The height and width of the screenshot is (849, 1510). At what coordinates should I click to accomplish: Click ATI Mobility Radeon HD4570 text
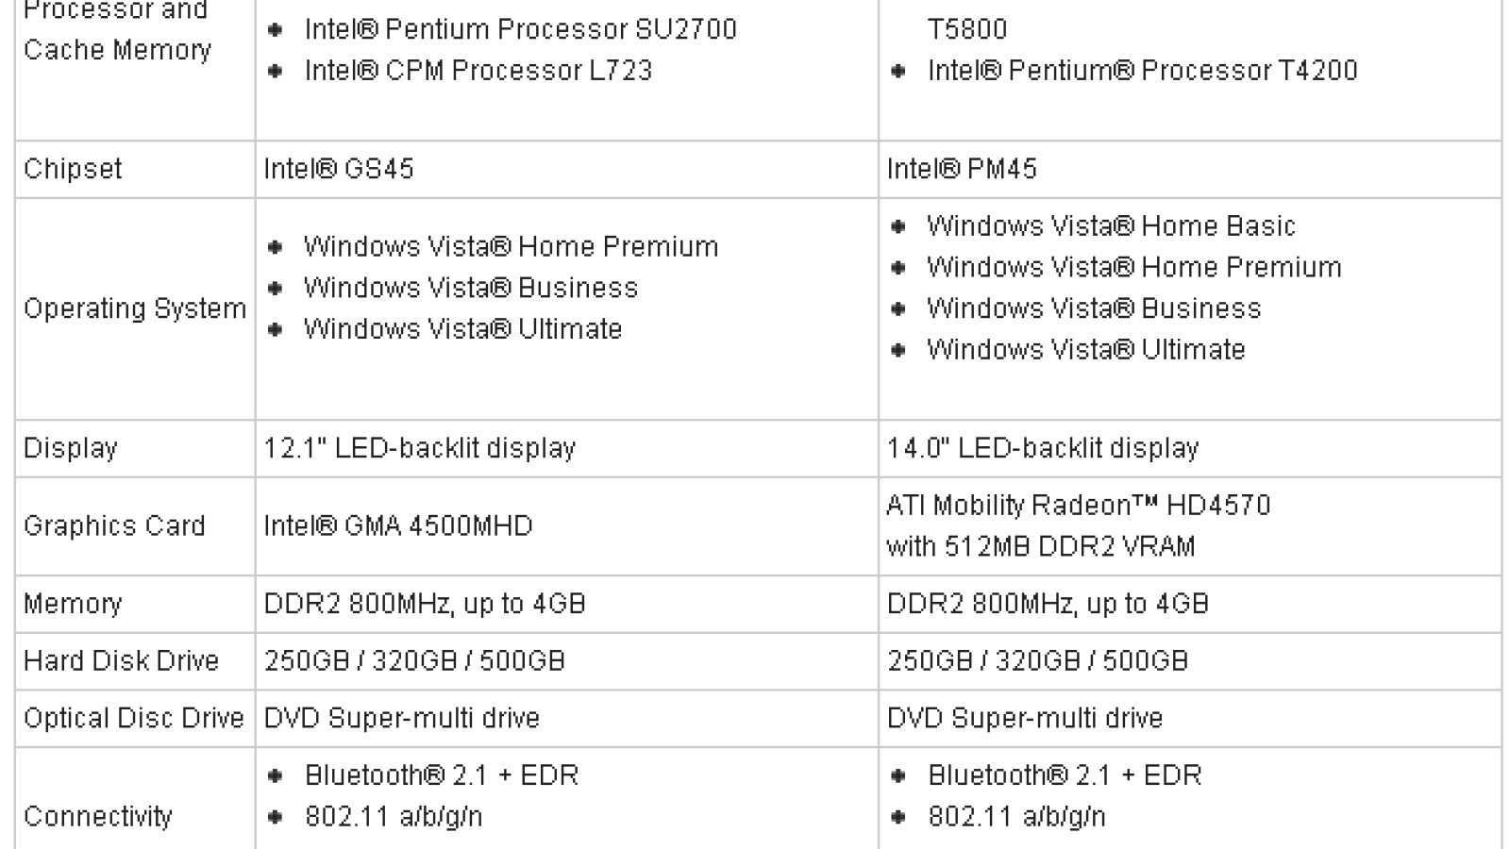click(x=1078, y=506)
